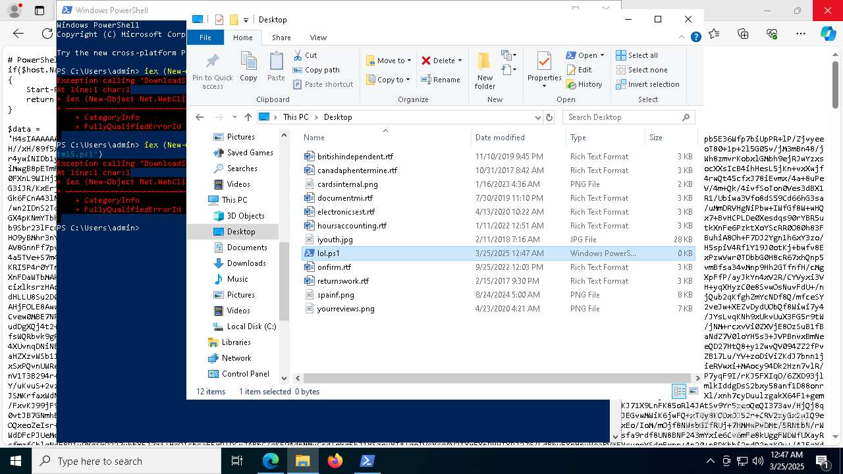
Task: Click the blue Help question icon
Action: [x=695, y=38]
